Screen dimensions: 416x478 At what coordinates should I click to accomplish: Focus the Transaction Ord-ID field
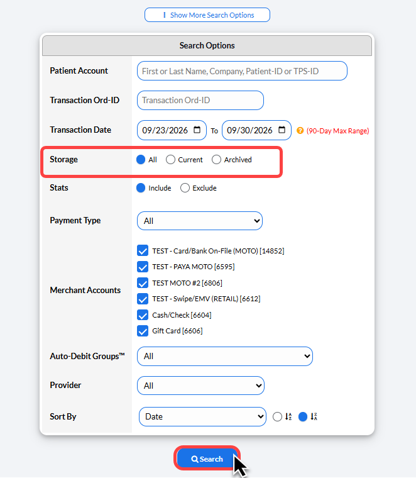tap(200, 100)
